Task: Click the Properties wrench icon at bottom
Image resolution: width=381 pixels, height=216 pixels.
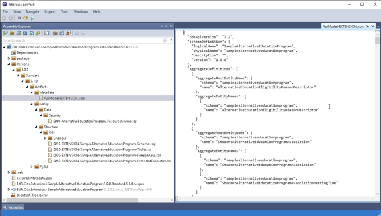Action: [x=5, y=207]
